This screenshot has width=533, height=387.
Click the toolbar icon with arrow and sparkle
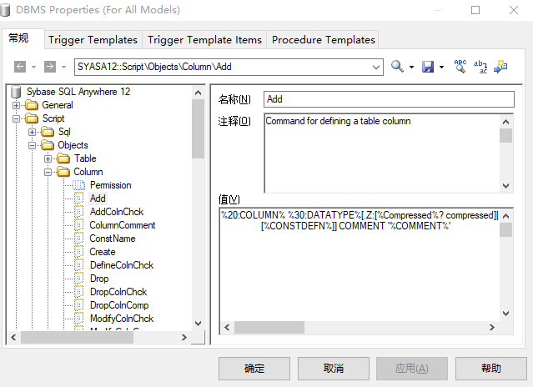click(x=500, y=66)
